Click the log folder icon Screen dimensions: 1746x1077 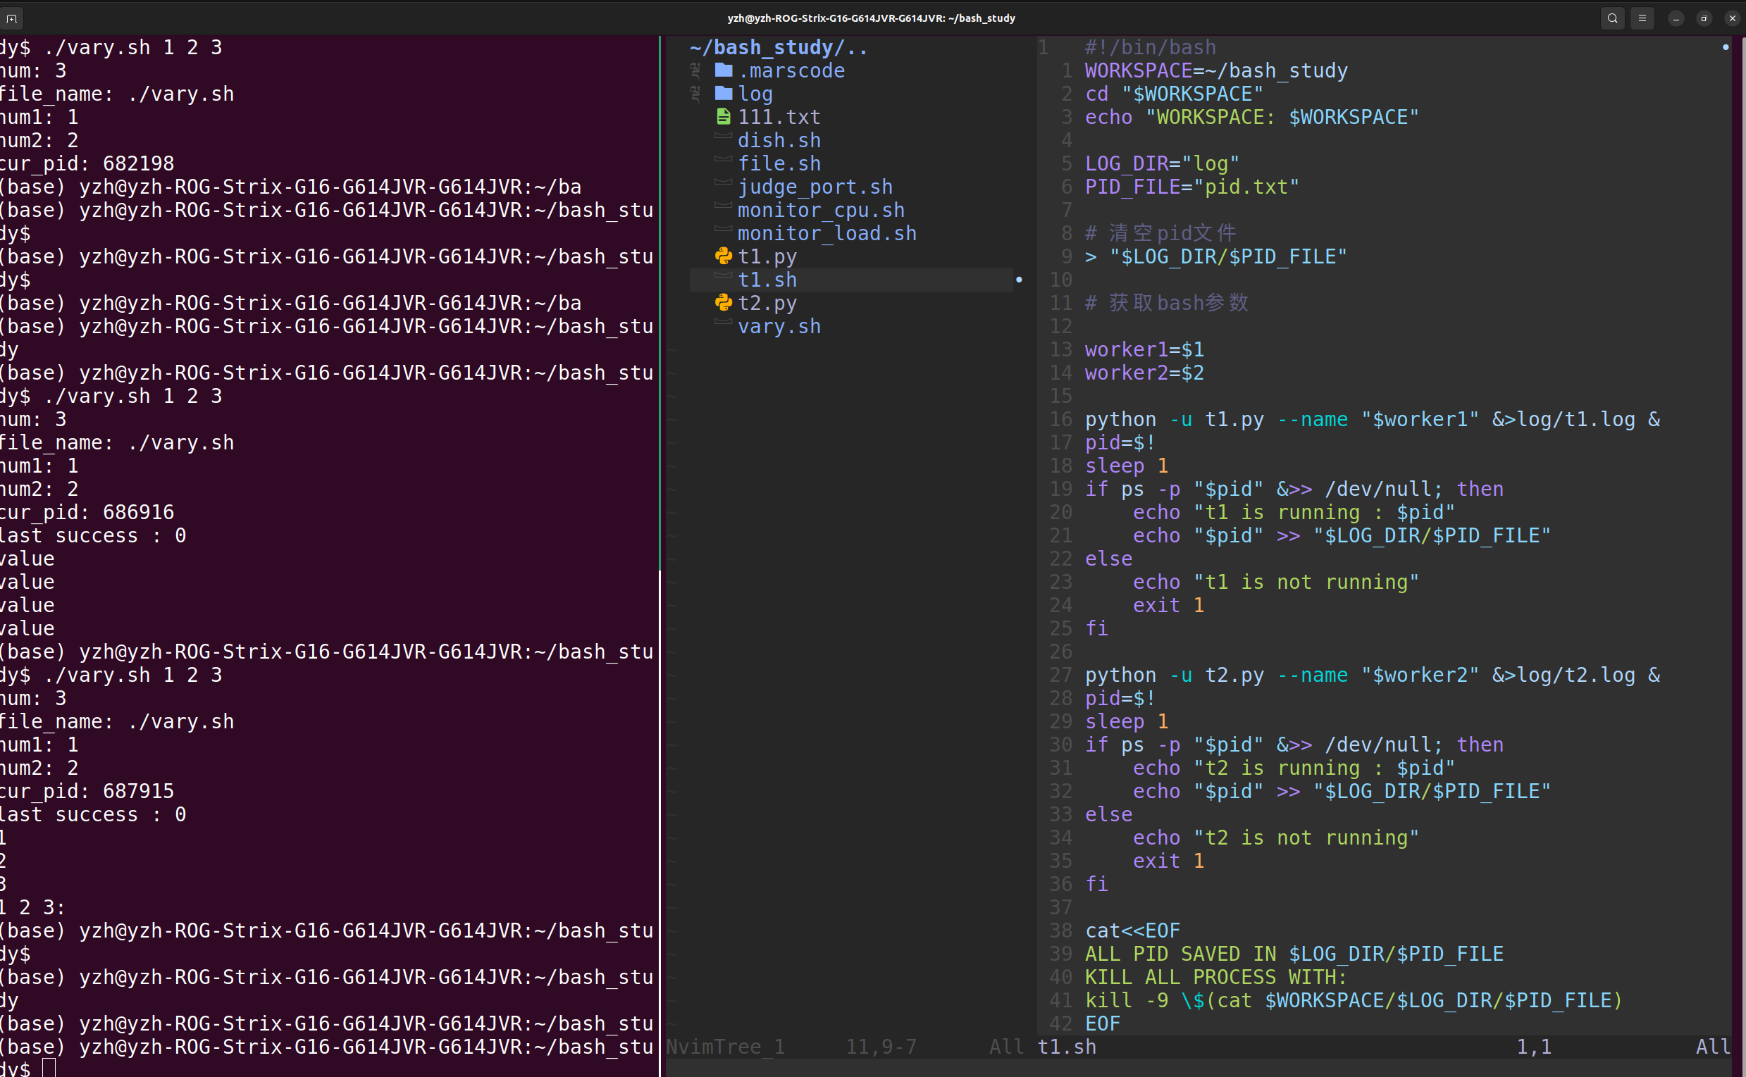[724, 93]
